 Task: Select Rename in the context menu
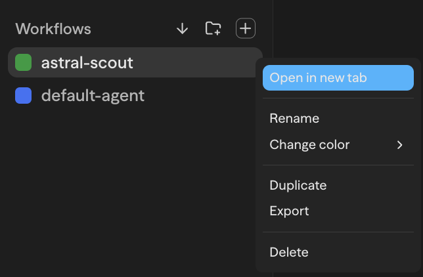294,119
